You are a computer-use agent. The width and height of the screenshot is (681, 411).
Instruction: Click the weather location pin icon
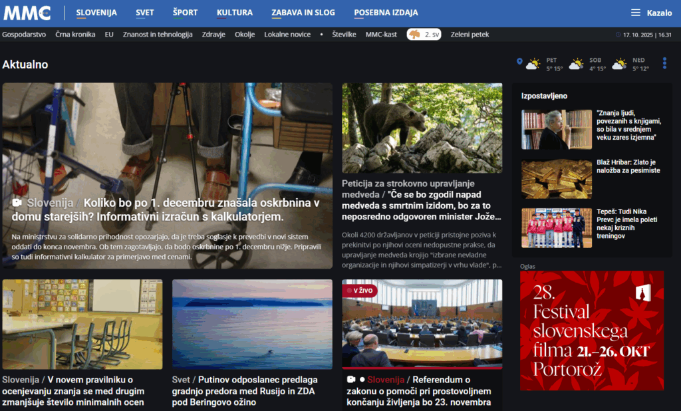point(519,61)
